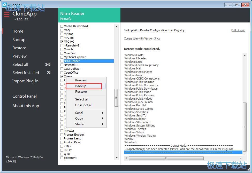
Task: Click Select all in the sidebar
Action: click(x=20, y=64)
